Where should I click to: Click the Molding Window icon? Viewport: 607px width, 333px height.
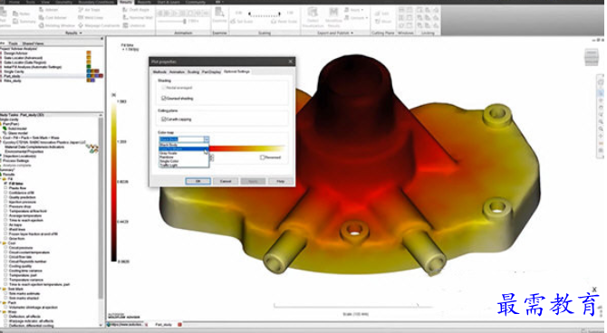click(42, 25)
